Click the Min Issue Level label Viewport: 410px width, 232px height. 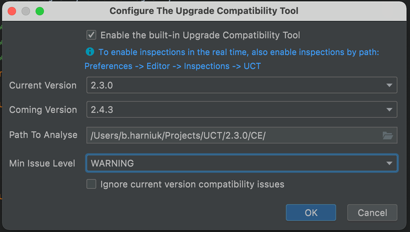click(x=42, y=163)
